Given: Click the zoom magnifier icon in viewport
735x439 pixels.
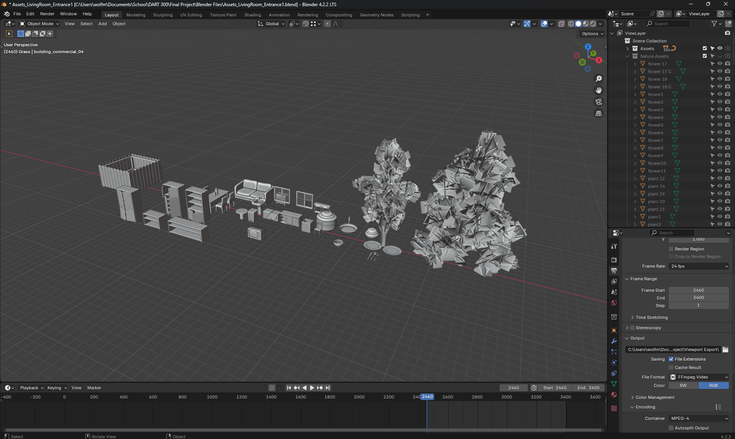Looking at the screenshot, I should [598, 79].
